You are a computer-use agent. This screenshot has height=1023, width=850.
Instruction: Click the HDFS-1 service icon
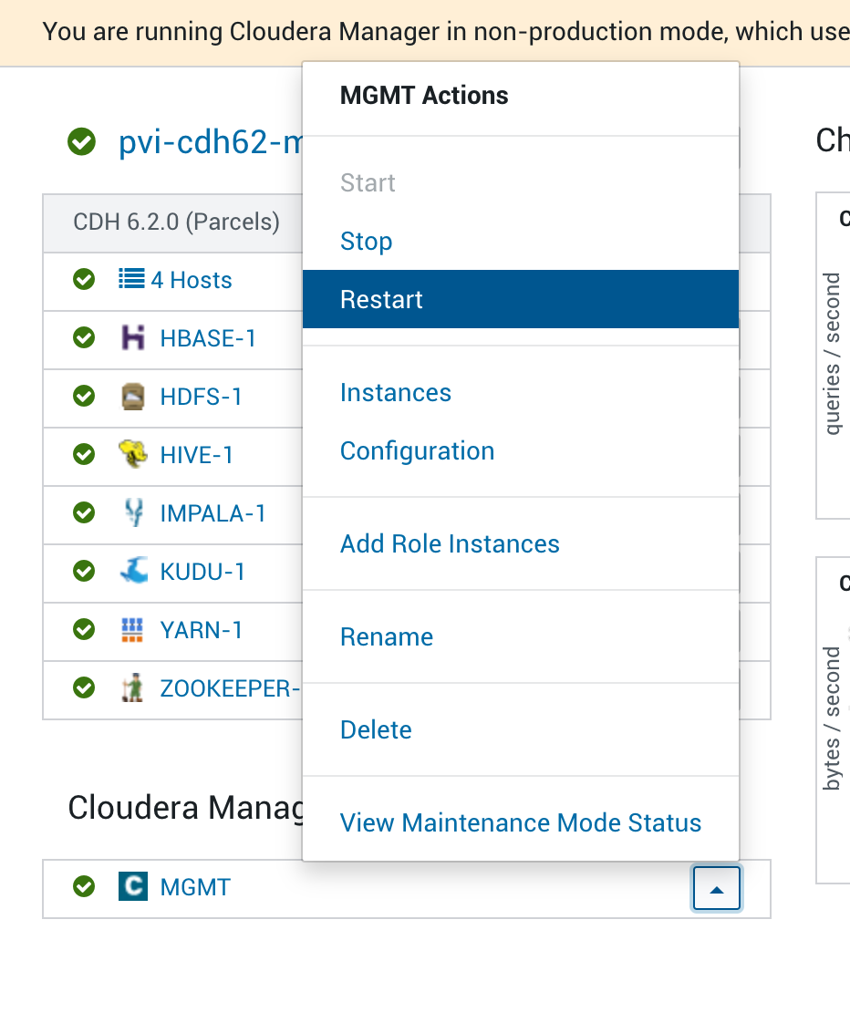(133, 397)
